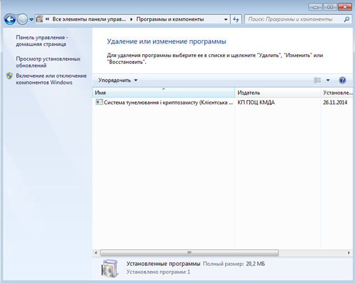Viewport: 355px width, 283px height.
Task: Click the refresh button beside address bar
Action: pos(236,19)
